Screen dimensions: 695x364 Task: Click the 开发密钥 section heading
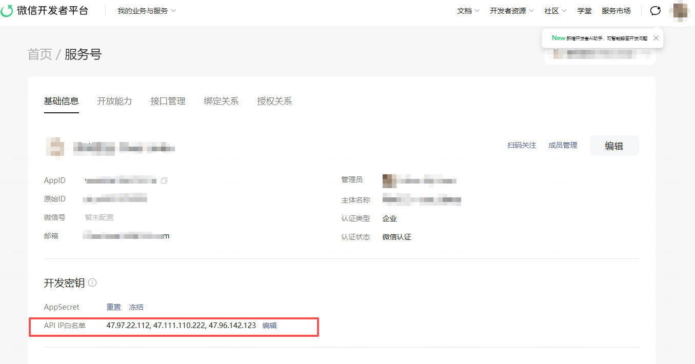pos(64,283)
